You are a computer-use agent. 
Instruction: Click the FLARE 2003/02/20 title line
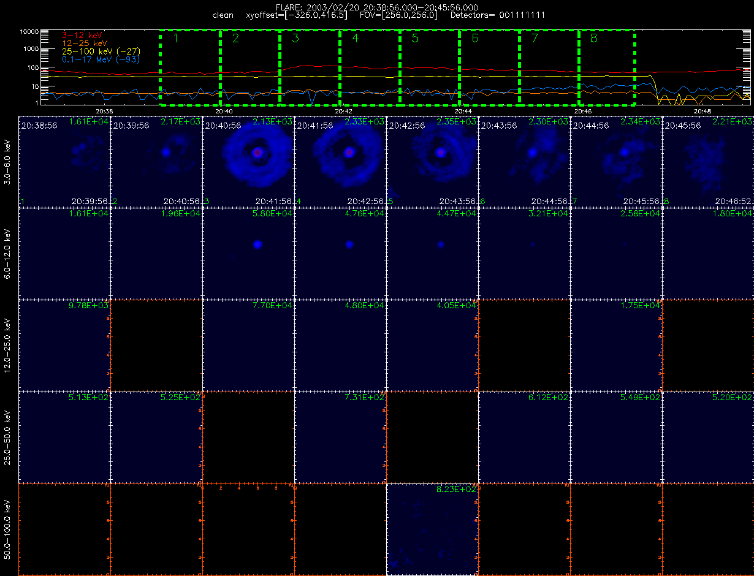377,7
